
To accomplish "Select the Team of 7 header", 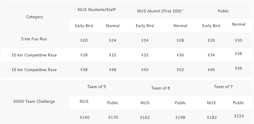I will pyautogui.click(x=223, y=87).
